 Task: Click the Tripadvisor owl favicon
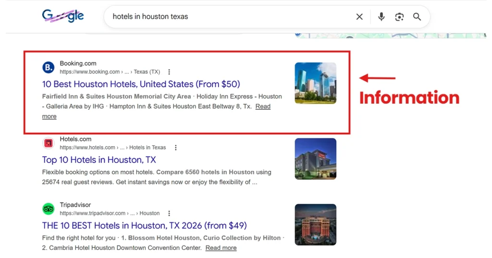tap(49, 209)
